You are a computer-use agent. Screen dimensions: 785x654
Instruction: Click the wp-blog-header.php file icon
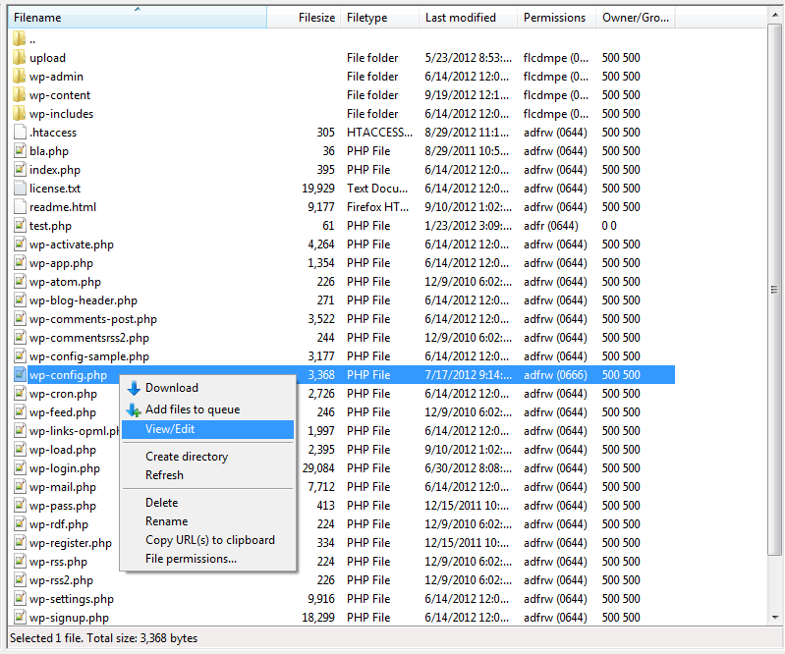click(20, 300)
